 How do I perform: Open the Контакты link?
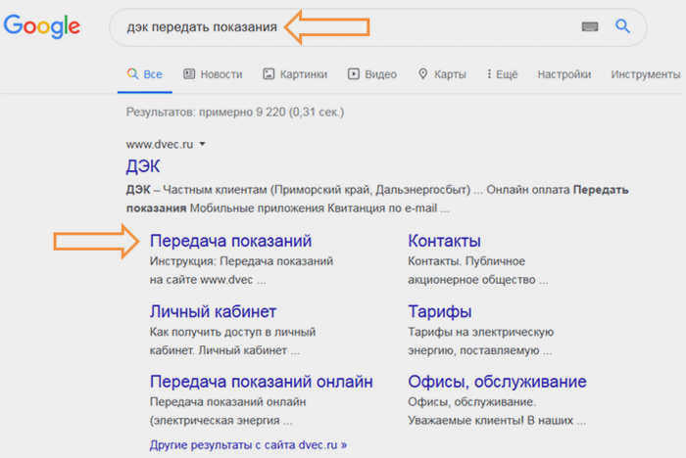pyautogui.click(x=444, y=241)
